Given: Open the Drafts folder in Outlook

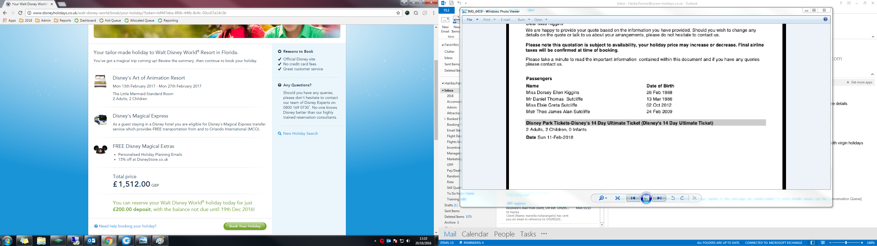Looking at the screenshot, I should coord(451,205).
